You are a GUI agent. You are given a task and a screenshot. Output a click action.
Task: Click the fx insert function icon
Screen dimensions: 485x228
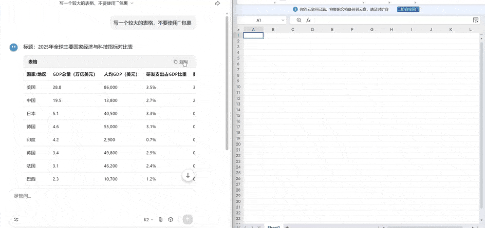(x=308, y=20)
